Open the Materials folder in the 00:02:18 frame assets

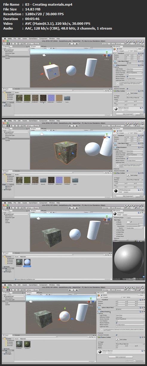tap(43, 180)
